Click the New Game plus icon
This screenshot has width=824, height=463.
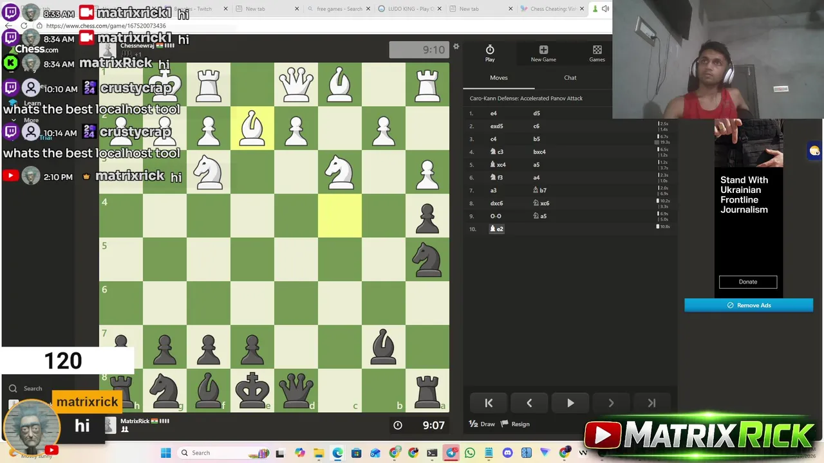coord(543,53)
